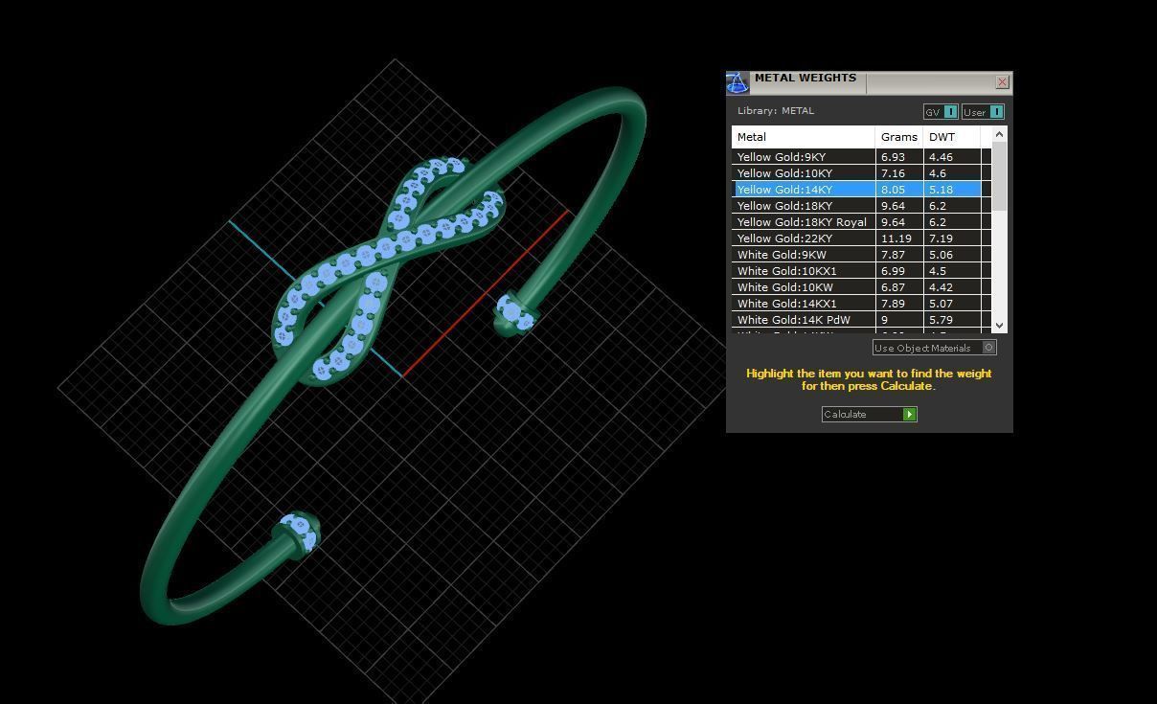This screenshot has height=704, width=1157.
Task: Click the 7.87 grams value
Action: [x=893, y=255]
